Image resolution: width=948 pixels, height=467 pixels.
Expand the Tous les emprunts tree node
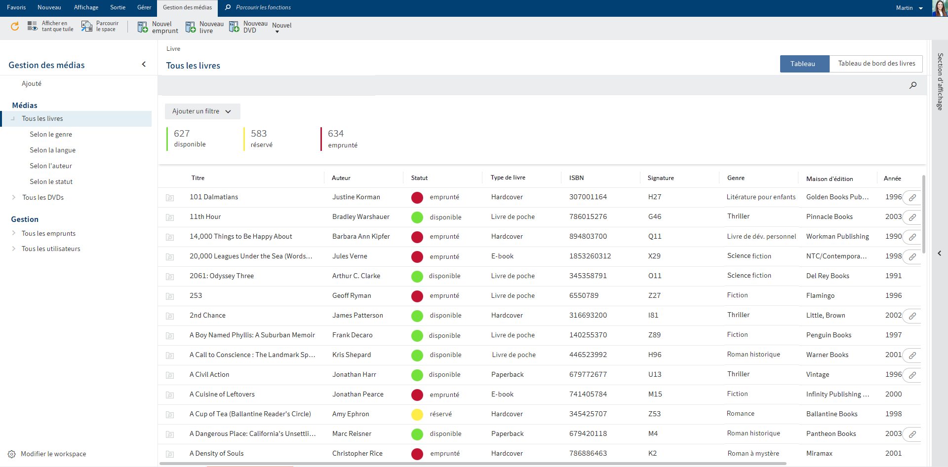point(14,233)
